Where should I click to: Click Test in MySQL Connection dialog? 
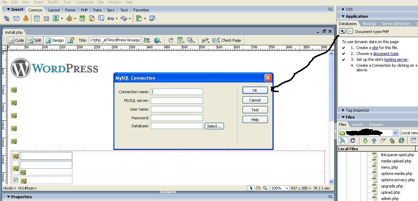pos(255,110)
